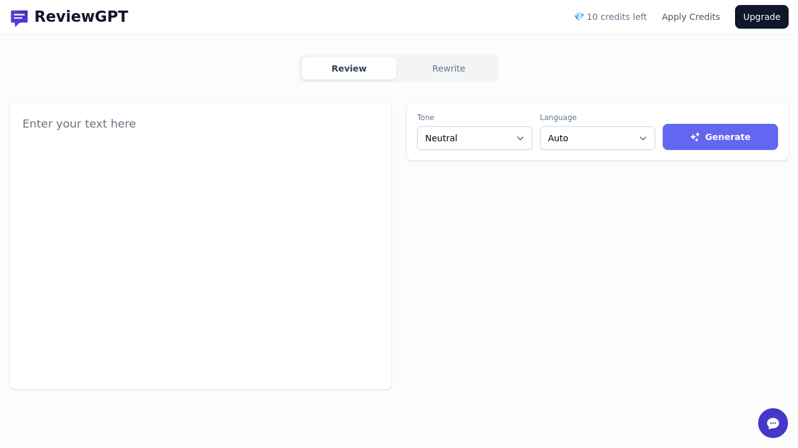
Task: Switch to the Rewrite tab
Action: 448,68
